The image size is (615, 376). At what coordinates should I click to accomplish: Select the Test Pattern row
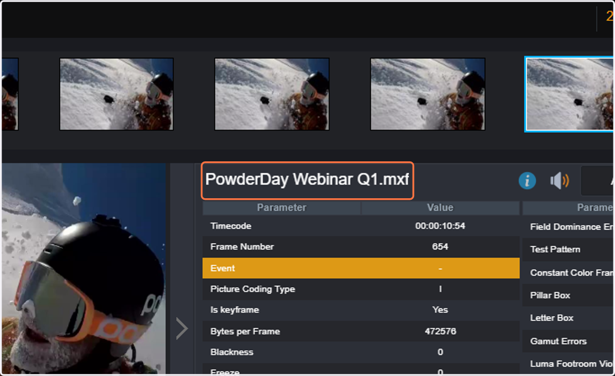568,249
